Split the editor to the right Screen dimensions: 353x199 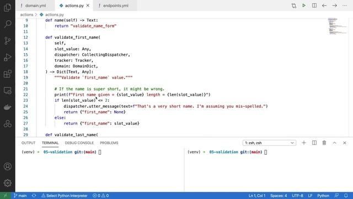314,6
